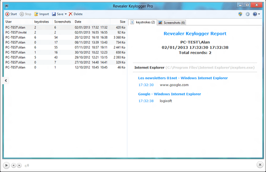Collapse the side panel with the left chevron
This screenshot has height=172, width=266.
6,80
